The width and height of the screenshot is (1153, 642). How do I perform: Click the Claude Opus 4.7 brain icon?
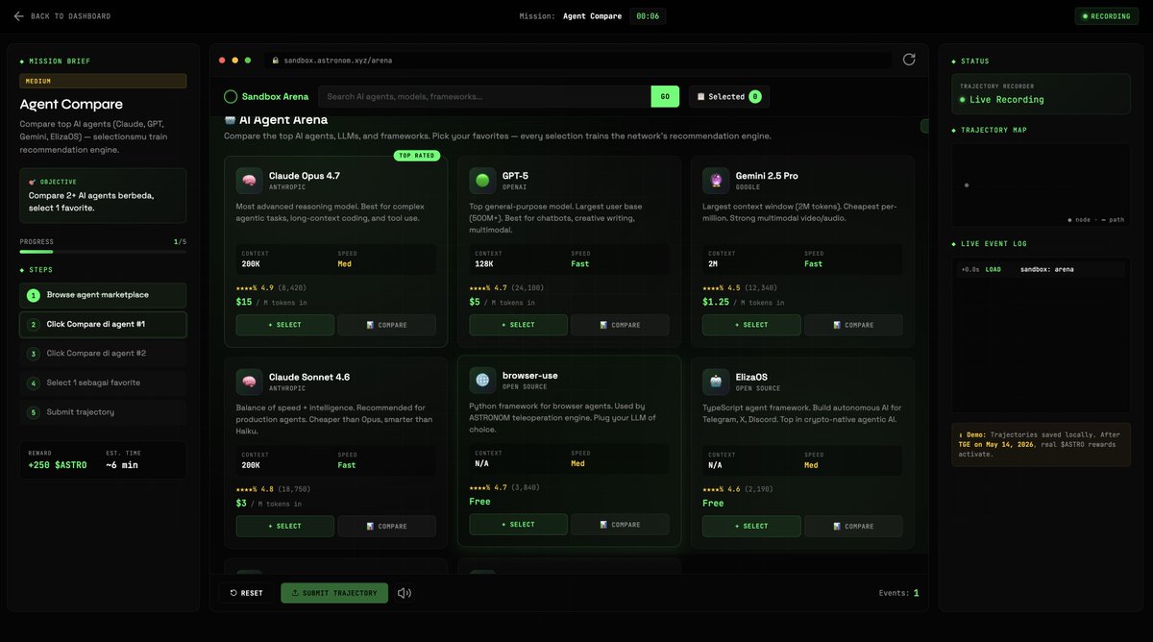point(249,181)
